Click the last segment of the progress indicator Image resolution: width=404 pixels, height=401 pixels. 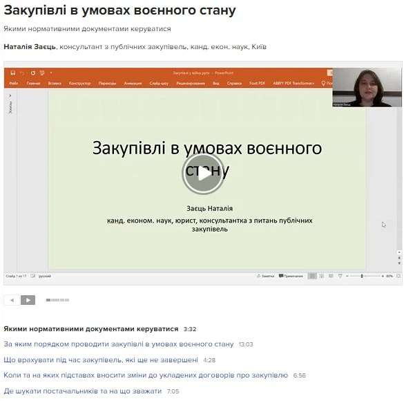click(x=67, y=300)
